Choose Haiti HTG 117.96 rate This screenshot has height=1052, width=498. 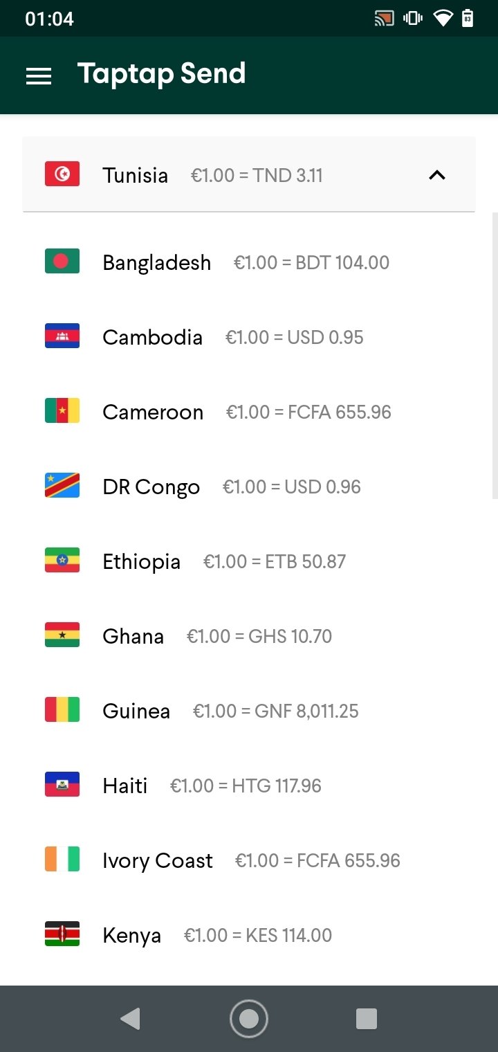click(246, 786)
